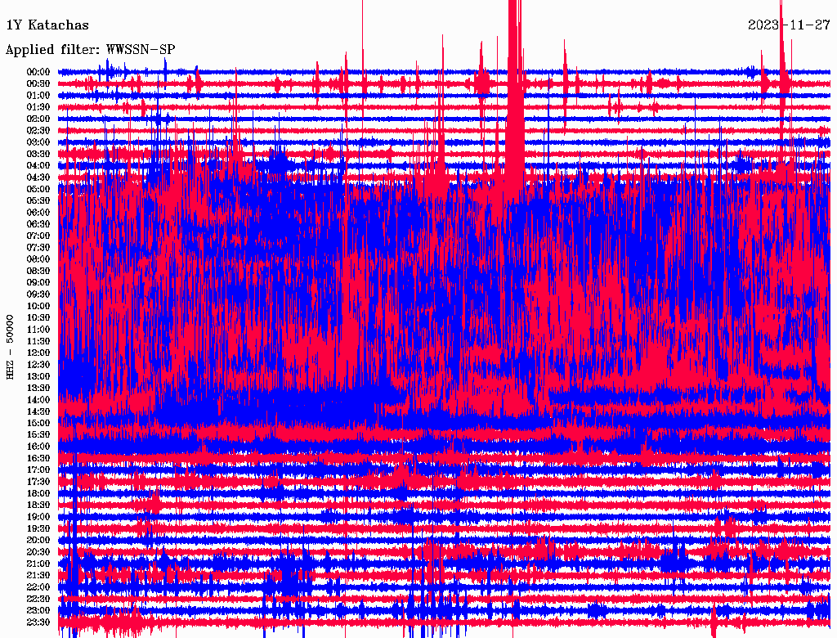Select the 17:00 time label

point(38,470)
